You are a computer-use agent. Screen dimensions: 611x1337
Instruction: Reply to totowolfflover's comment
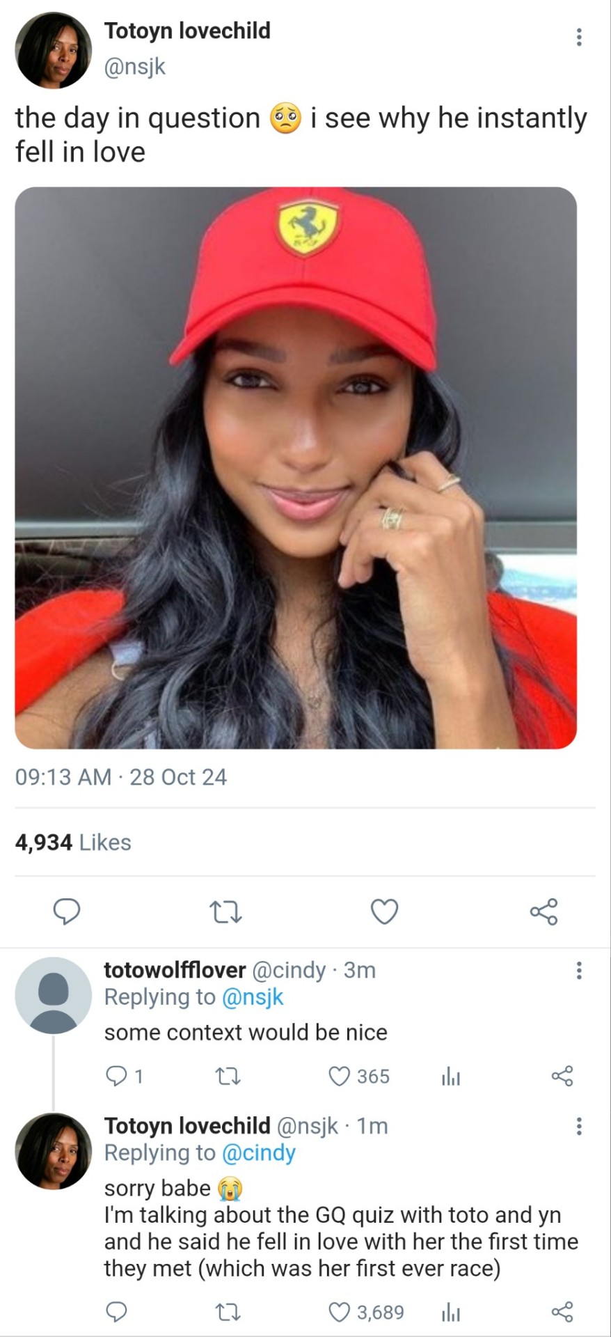pyautogui.click(x=116, y=1077)
